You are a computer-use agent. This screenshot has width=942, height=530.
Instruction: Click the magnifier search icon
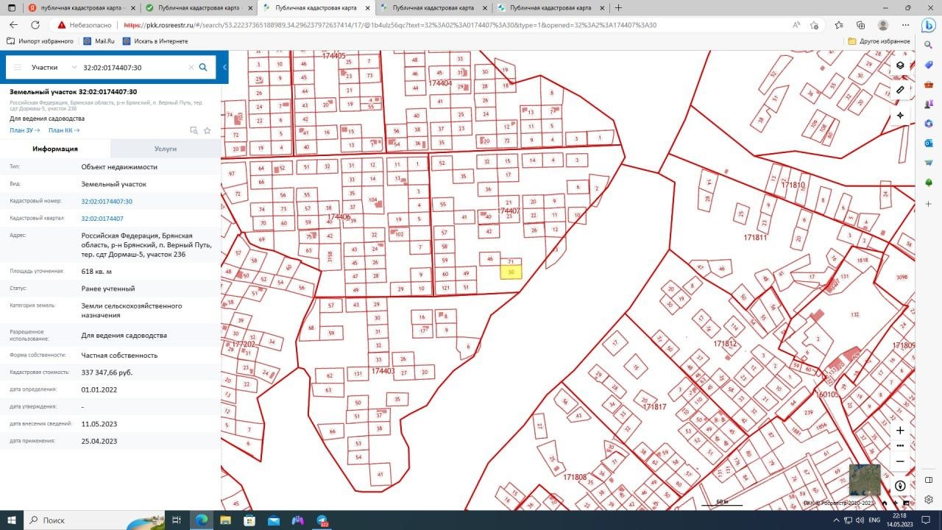(x=203, y=68)
